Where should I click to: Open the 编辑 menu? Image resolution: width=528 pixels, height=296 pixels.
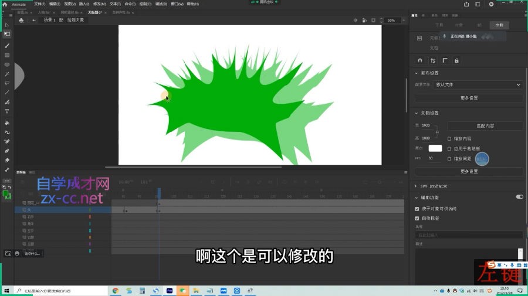click(x=55, y=4)
